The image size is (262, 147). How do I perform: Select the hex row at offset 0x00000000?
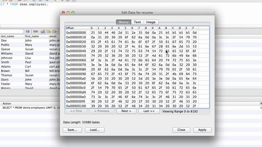pyautogui.click(x=137, y=33)
